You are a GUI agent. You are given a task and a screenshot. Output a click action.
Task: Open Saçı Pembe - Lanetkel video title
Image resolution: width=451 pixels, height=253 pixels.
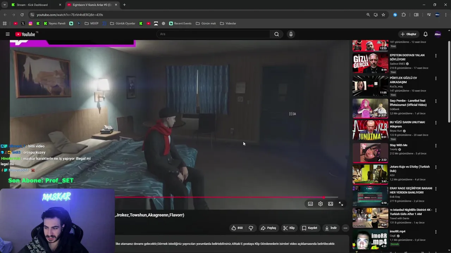click(408, 103)
